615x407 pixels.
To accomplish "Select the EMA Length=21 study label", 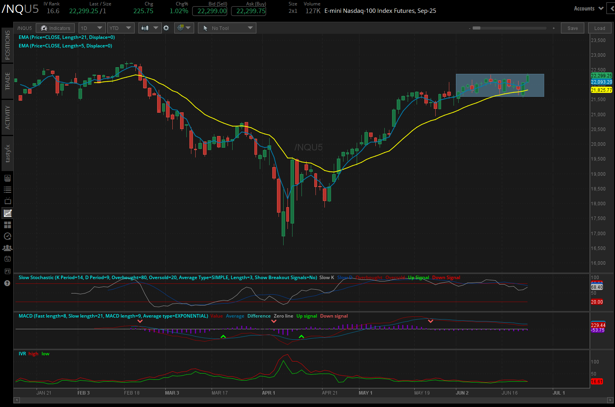I will [x=67, y=37].
